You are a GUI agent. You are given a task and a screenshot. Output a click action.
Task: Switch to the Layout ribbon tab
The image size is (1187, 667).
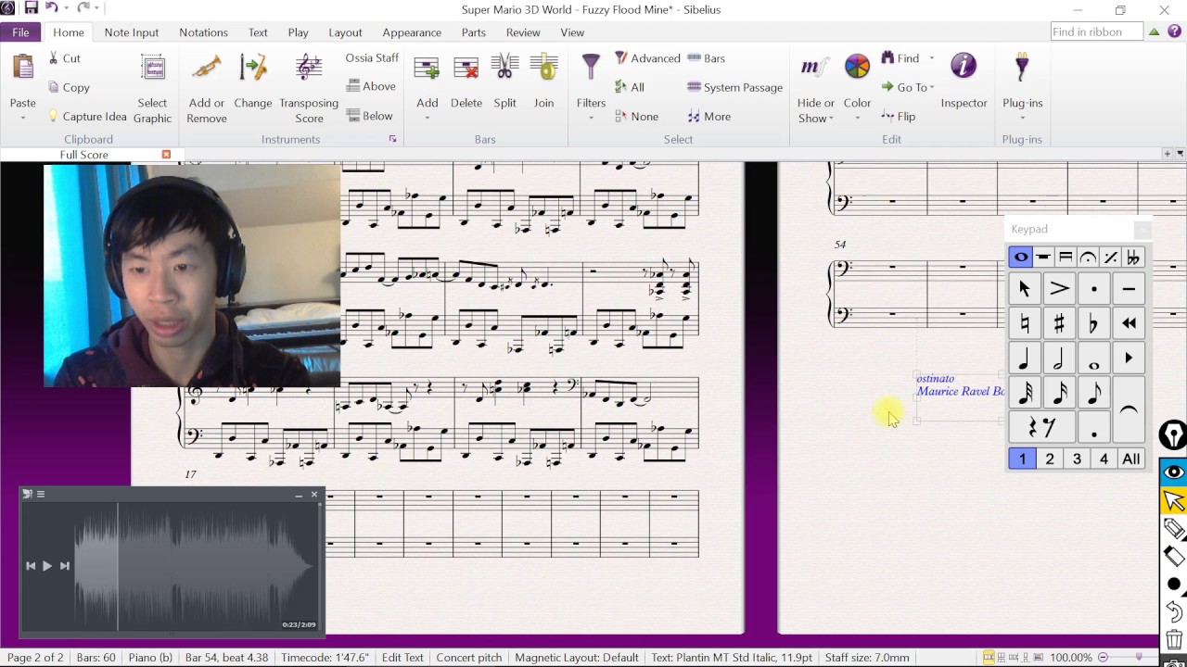pos(345,32)
